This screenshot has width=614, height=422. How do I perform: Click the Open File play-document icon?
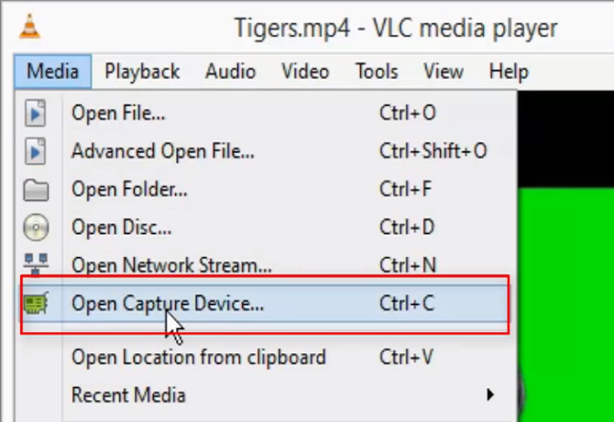click(36, 114)
